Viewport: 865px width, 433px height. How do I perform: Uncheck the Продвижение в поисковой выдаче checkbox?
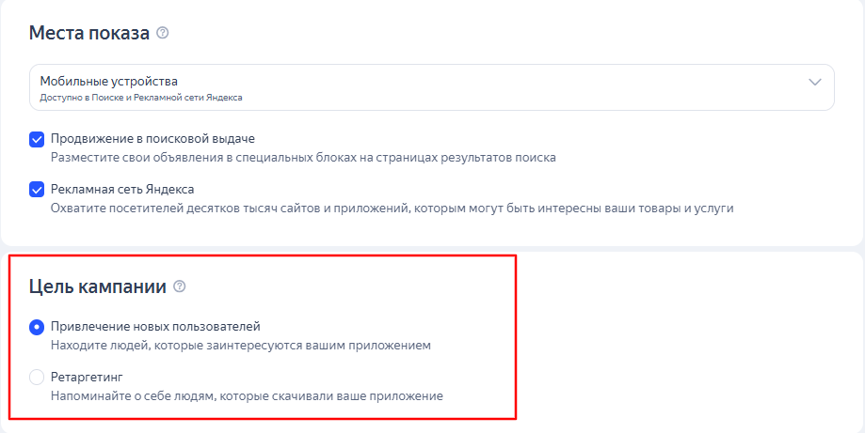pos(38,139)
